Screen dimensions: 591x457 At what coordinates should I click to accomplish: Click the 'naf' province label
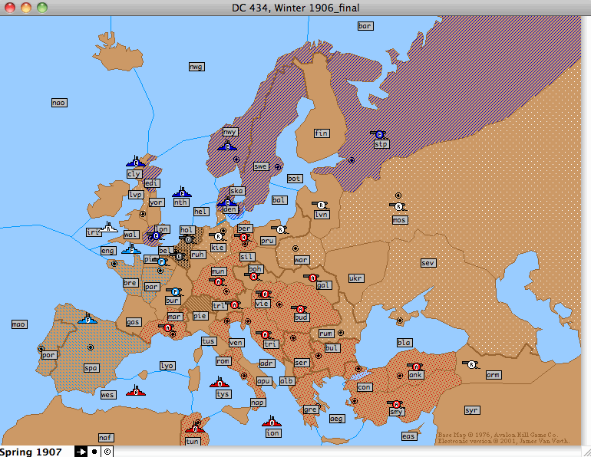pos(106,438)
